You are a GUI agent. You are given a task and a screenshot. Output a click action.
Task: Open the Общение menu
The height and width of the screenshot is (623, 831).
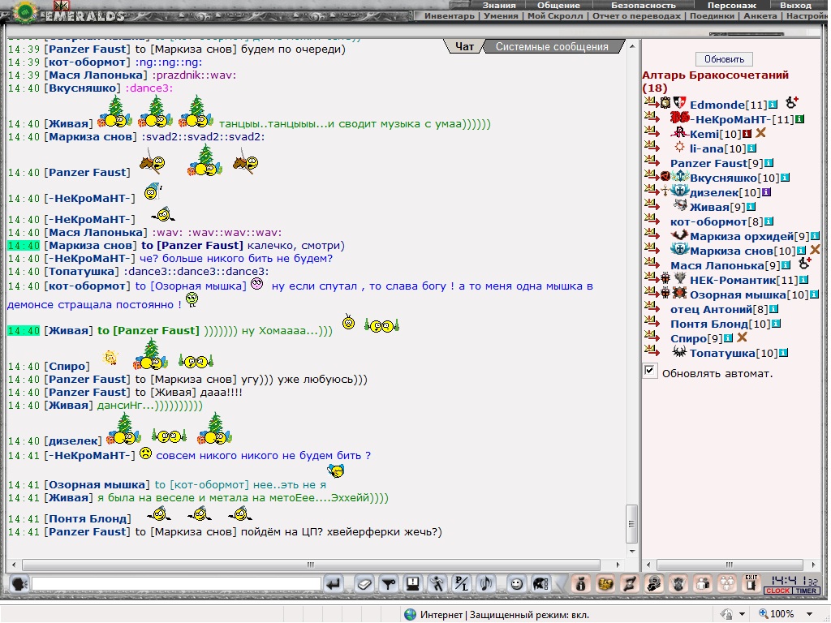coord(558,5)
